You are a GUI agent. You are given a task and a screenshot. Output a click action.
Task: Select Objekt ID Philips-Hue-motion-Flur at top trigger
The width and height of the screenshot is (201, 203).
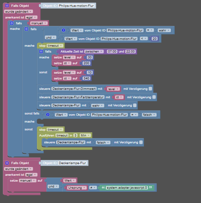(76, 6)
